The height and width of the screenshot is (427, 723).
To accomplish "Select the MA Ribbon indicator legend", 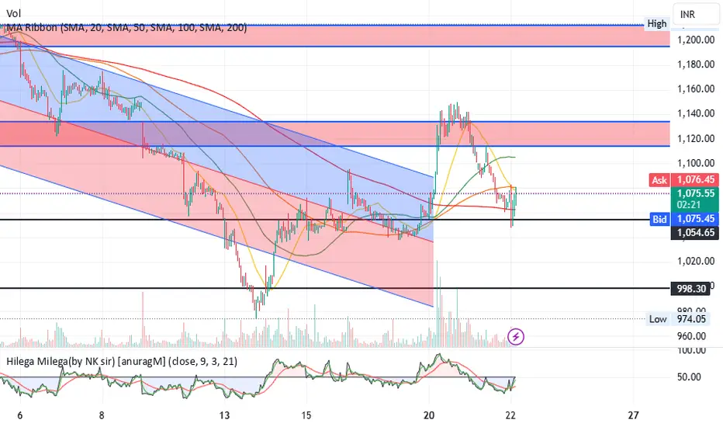I will [126, 28].
